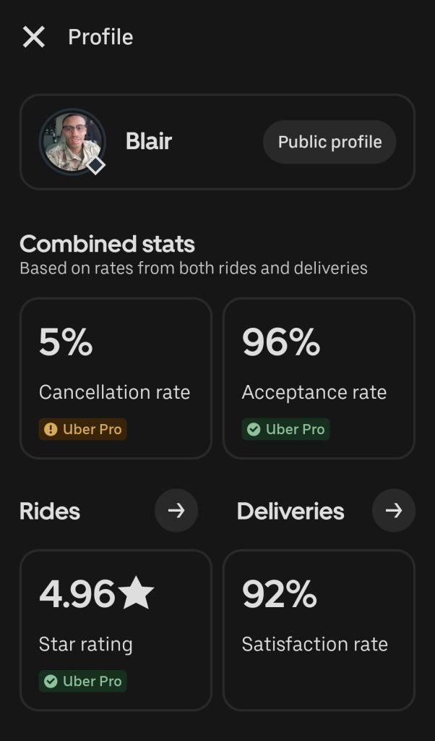Expand Deliveries details with the arrow button
Viewport: 435px width, 741px height.
tap(393, 511)
